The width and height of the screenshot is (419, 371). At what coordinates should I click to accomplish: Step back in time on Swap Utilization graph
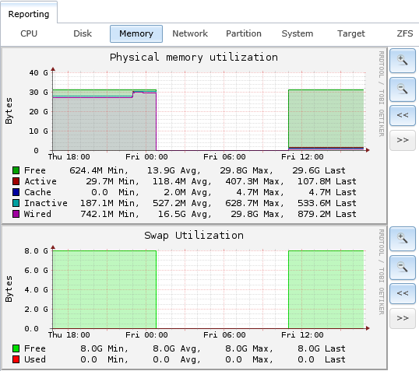(403, 293)
